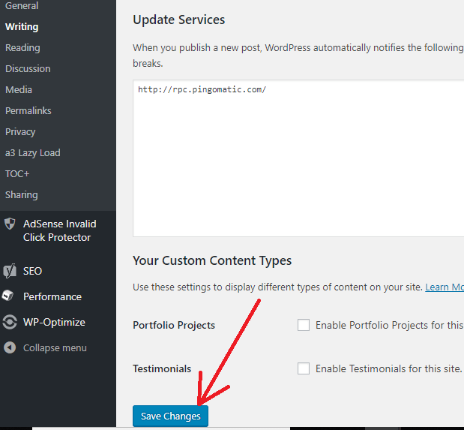The height and width of the screenshot is (430, 464).
Task: Click the Performance cube icon
Action: [10, 296]
